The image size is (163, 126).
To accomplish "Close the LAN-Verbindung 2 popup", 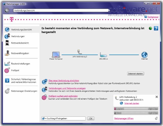I will 156,97.
